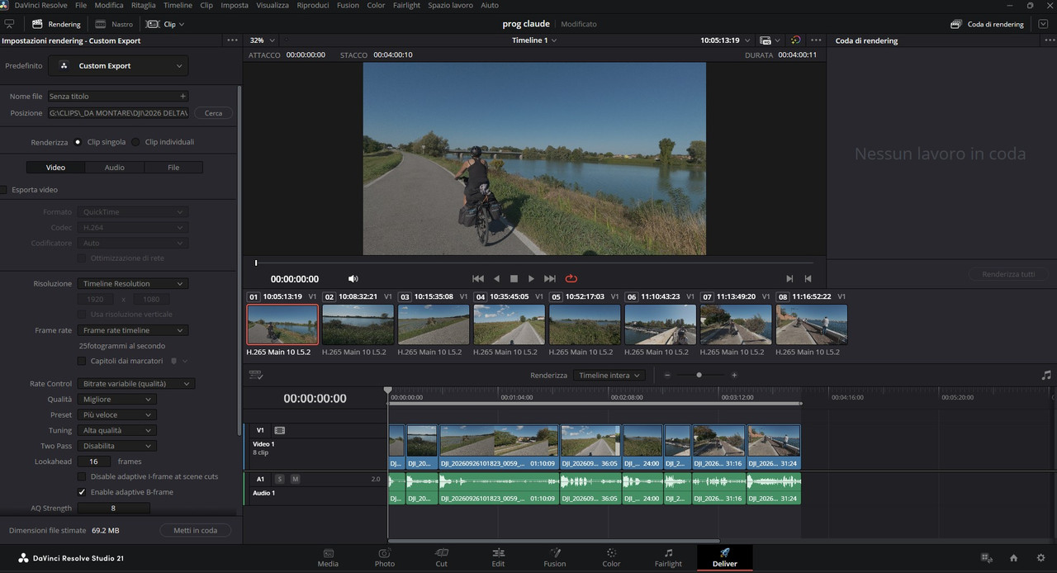Viewport: 1057px width, 573px height.
Task: Toggle Coda di rendering panel button
Action: [x=988, y=24]
